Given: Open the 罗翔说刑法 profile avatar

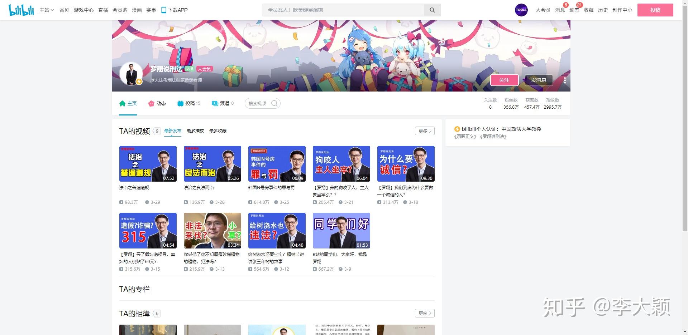Looking at the screenshot, I should [x=131, y=74].
